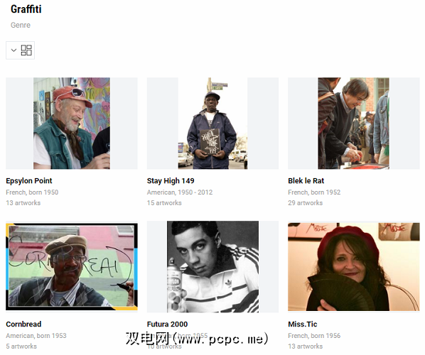
Task: Open Cornbread portrait thumbnail
Action: pyautogui.click(x=72, y=267)
